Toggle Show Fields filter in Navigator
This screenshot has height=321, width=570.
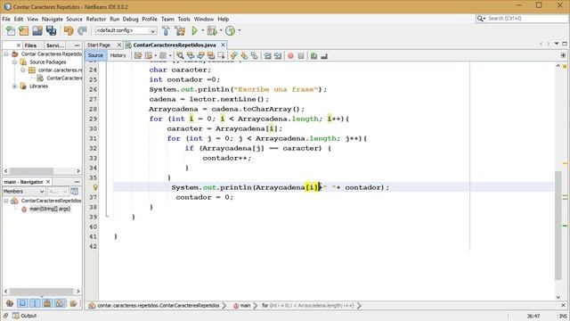(22, 303)
